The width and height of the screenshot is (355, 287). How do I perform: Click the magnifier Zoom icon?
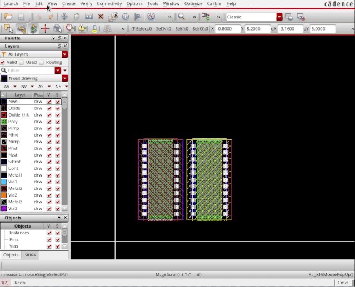(181, 17)
